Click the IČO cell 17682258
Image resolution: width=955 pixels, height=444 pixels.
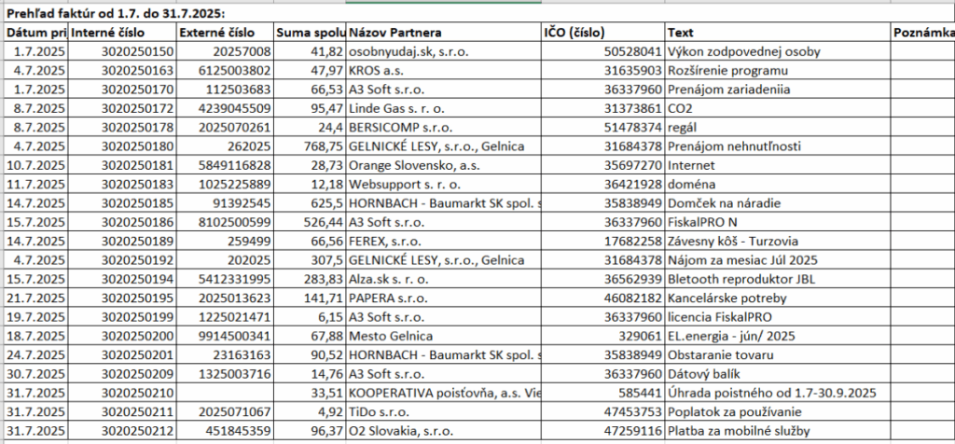click(x=602, y=241)
